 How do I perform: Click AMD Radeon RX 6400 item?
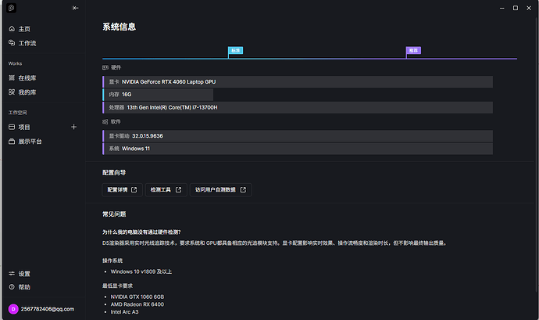pyautogui.click(x=137, y=304)
